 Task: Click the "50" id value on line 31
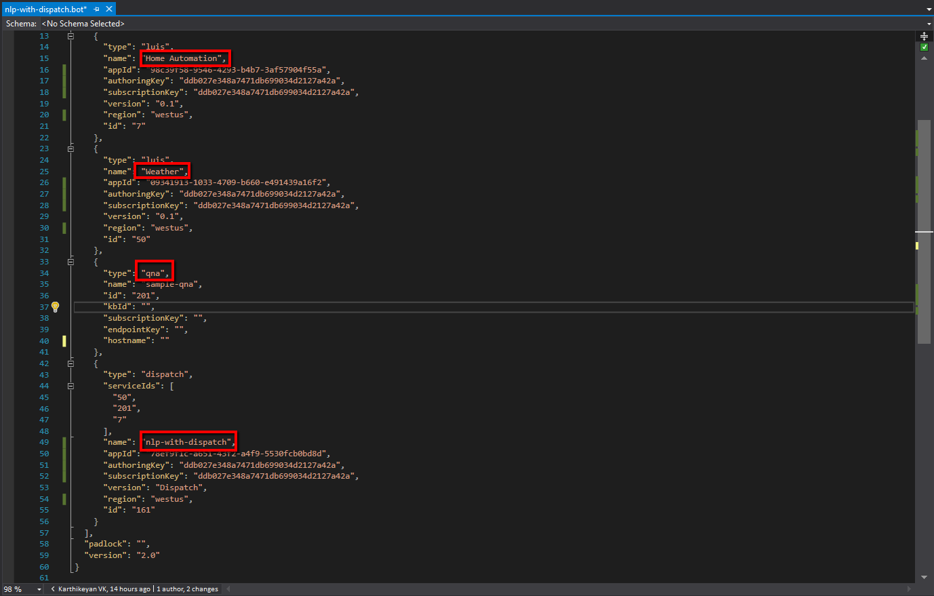pyautogui.click(x=141, y=239)
